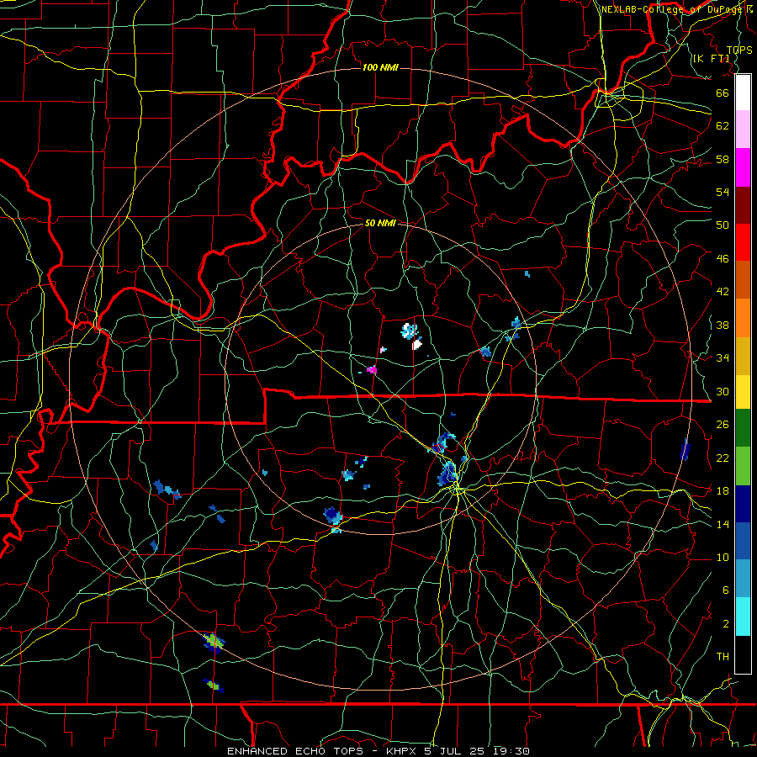Click the '34' legend value
Screen dimensions: 757x757
[723, 358]
